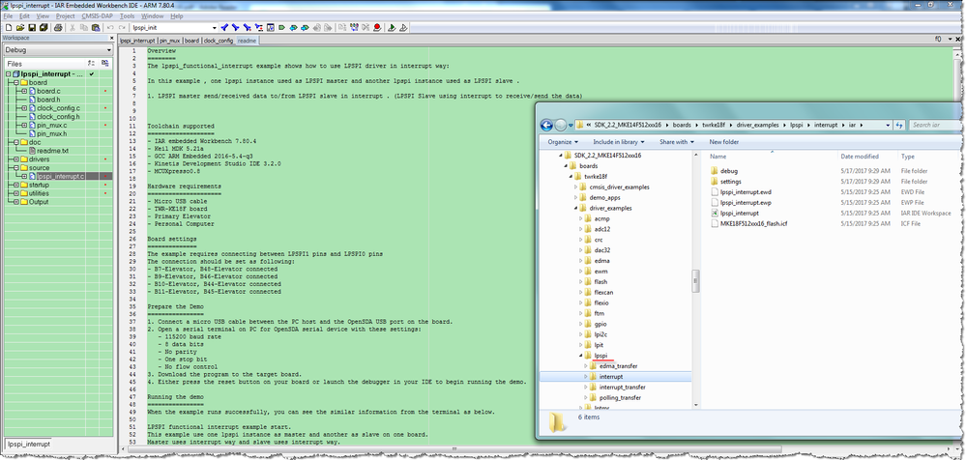
Task: Toggle breakpoint with the red dot icon
Action: pos(376,28)
